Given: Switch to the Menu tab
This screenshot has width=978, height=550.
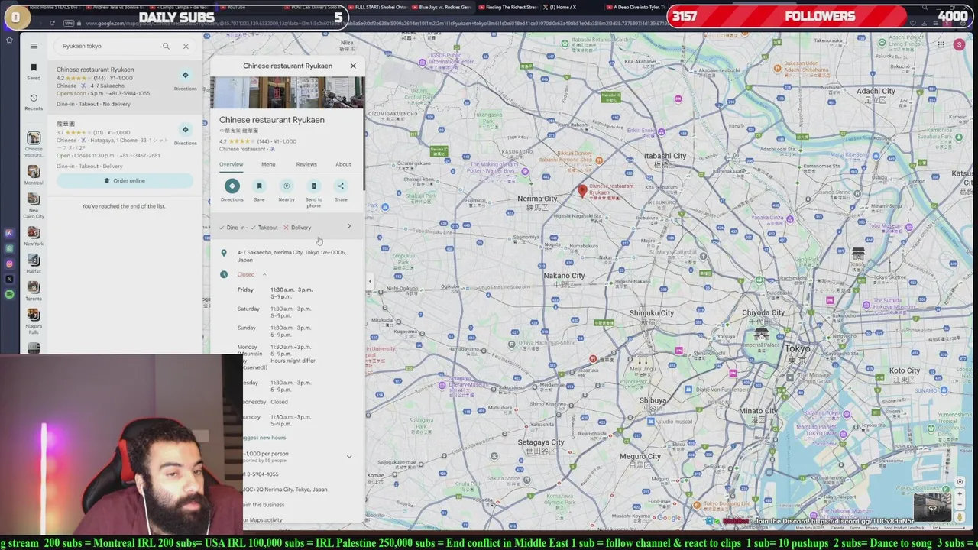Looking at the screenshot, I should 268,164.
